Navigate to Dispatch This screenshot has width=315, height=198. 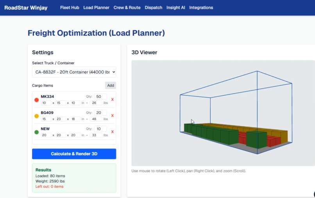(153, 8)
